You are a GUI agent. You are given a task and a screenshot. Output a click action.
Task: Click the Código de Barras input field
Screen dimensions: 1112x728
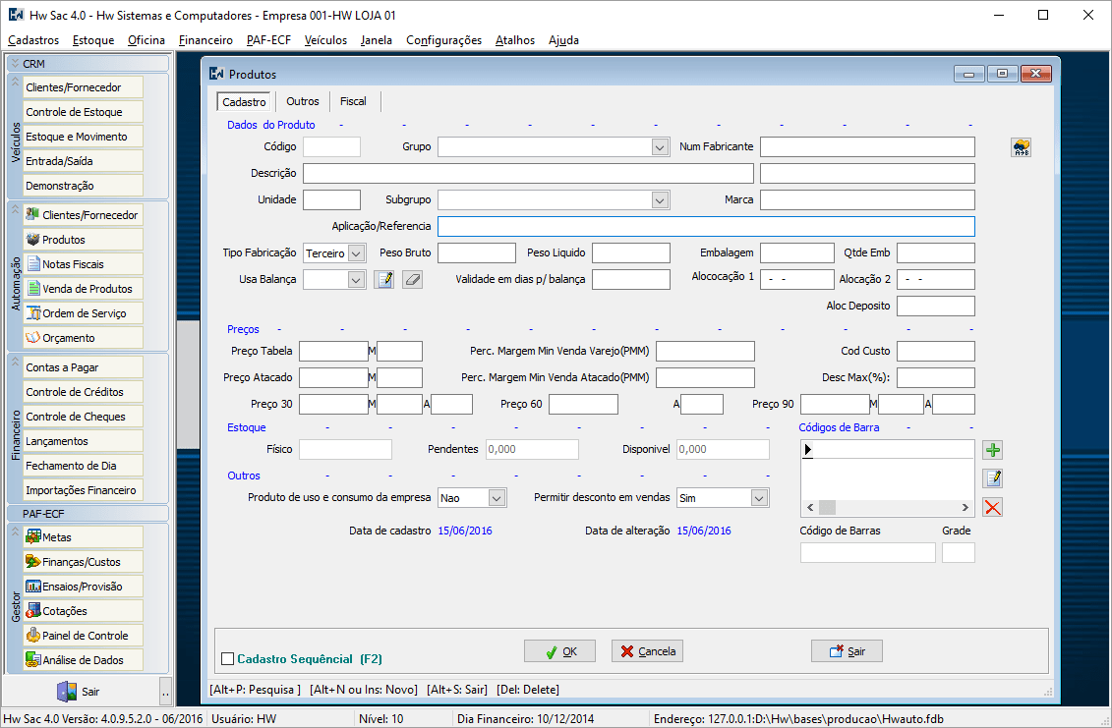[868, 553]
